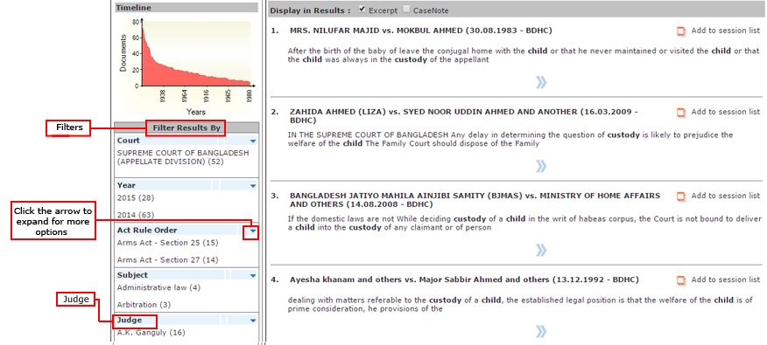Image resolution: width=767 pixels, height=345 pixels.
Task: Expand excerpt arrows under Bangladesh Jatiyo Mahila result
Action: click(540, 251)
